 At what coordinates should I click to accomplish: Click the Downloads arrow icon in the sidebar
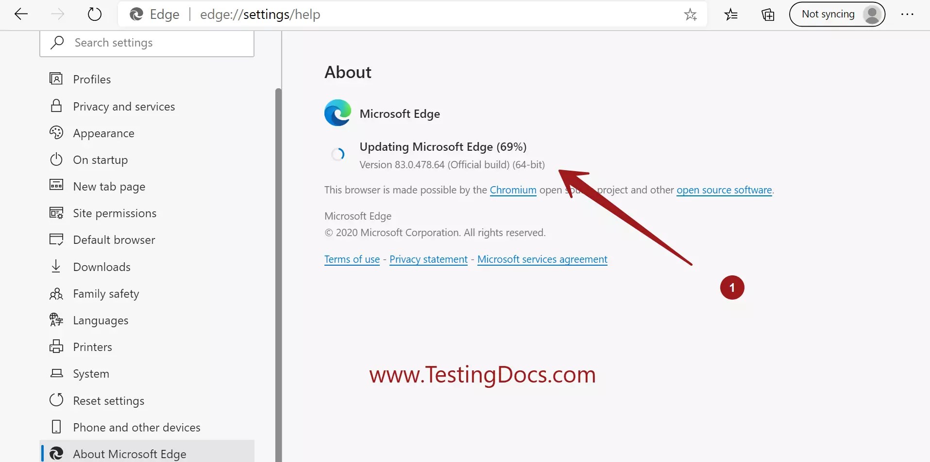56,266
